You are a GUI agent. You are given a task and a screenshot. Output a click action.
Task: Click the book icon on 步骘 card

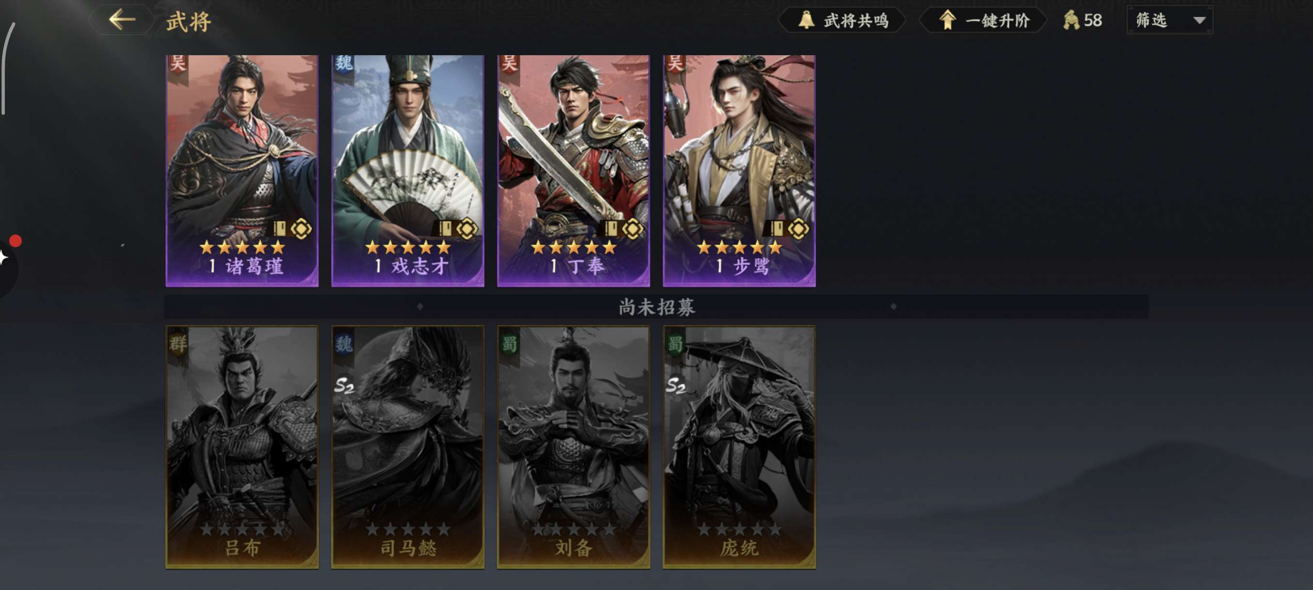776,229
